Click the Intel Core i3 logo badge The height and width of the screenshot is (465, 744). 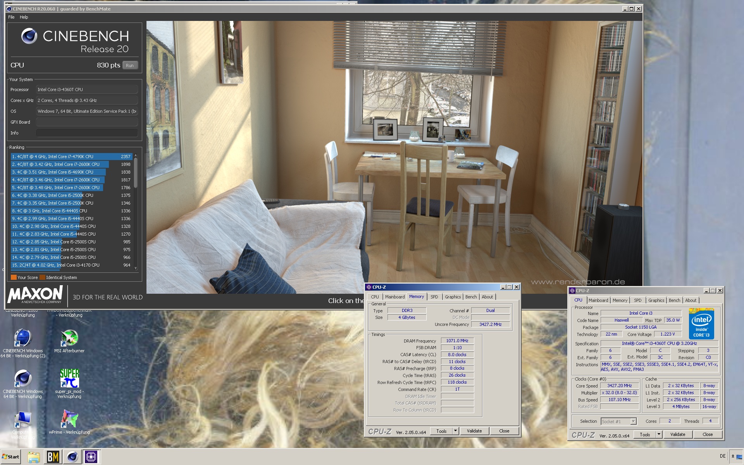(701, 324)
